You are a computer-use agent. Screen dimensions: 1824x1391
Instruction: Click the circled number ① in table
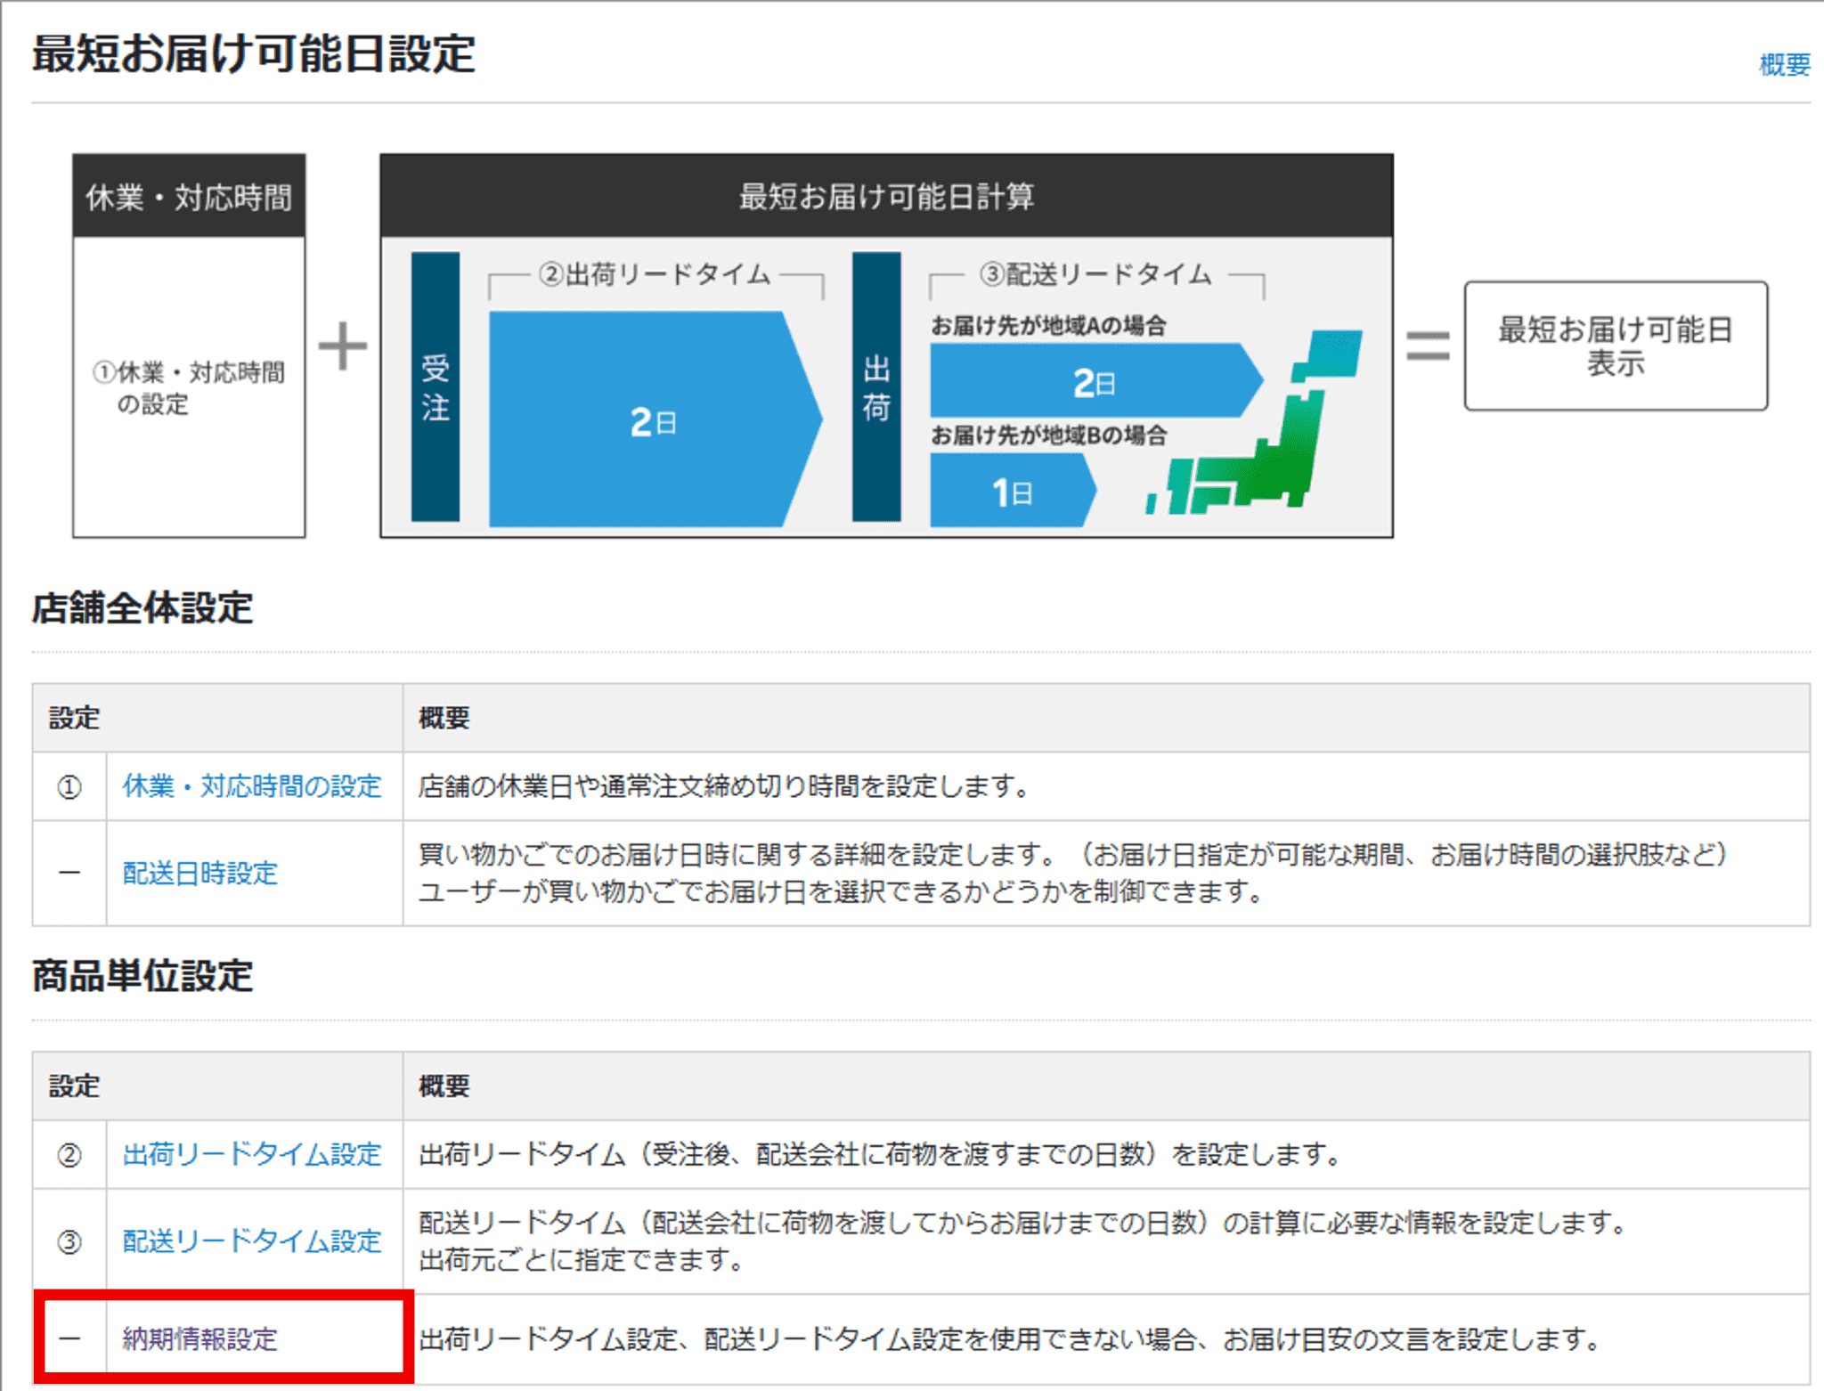click(x=69, y=787)
